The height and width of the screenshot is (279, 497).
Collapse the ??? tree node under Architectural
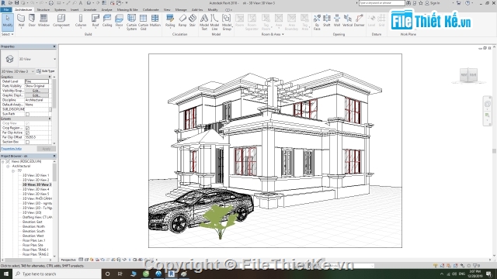13,170
